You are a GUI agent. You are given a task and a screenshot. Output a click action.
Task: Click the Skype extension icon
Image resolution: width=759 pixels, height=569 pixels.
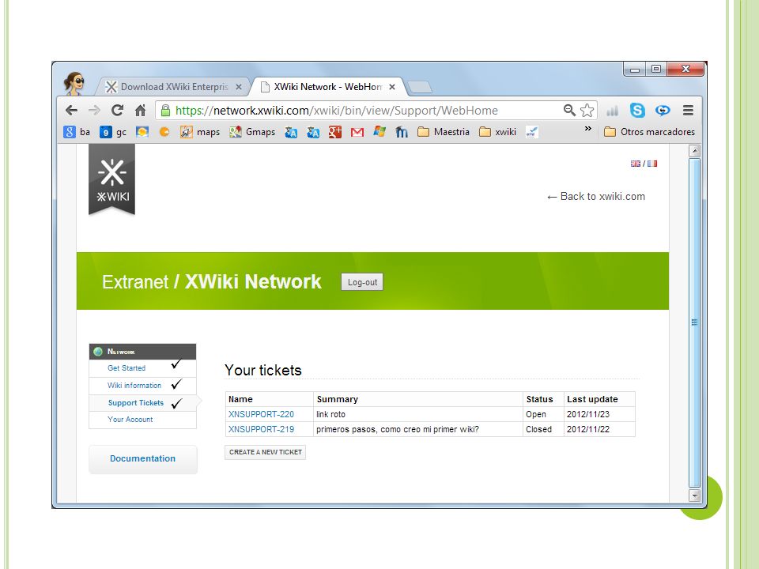click(637, 111)
